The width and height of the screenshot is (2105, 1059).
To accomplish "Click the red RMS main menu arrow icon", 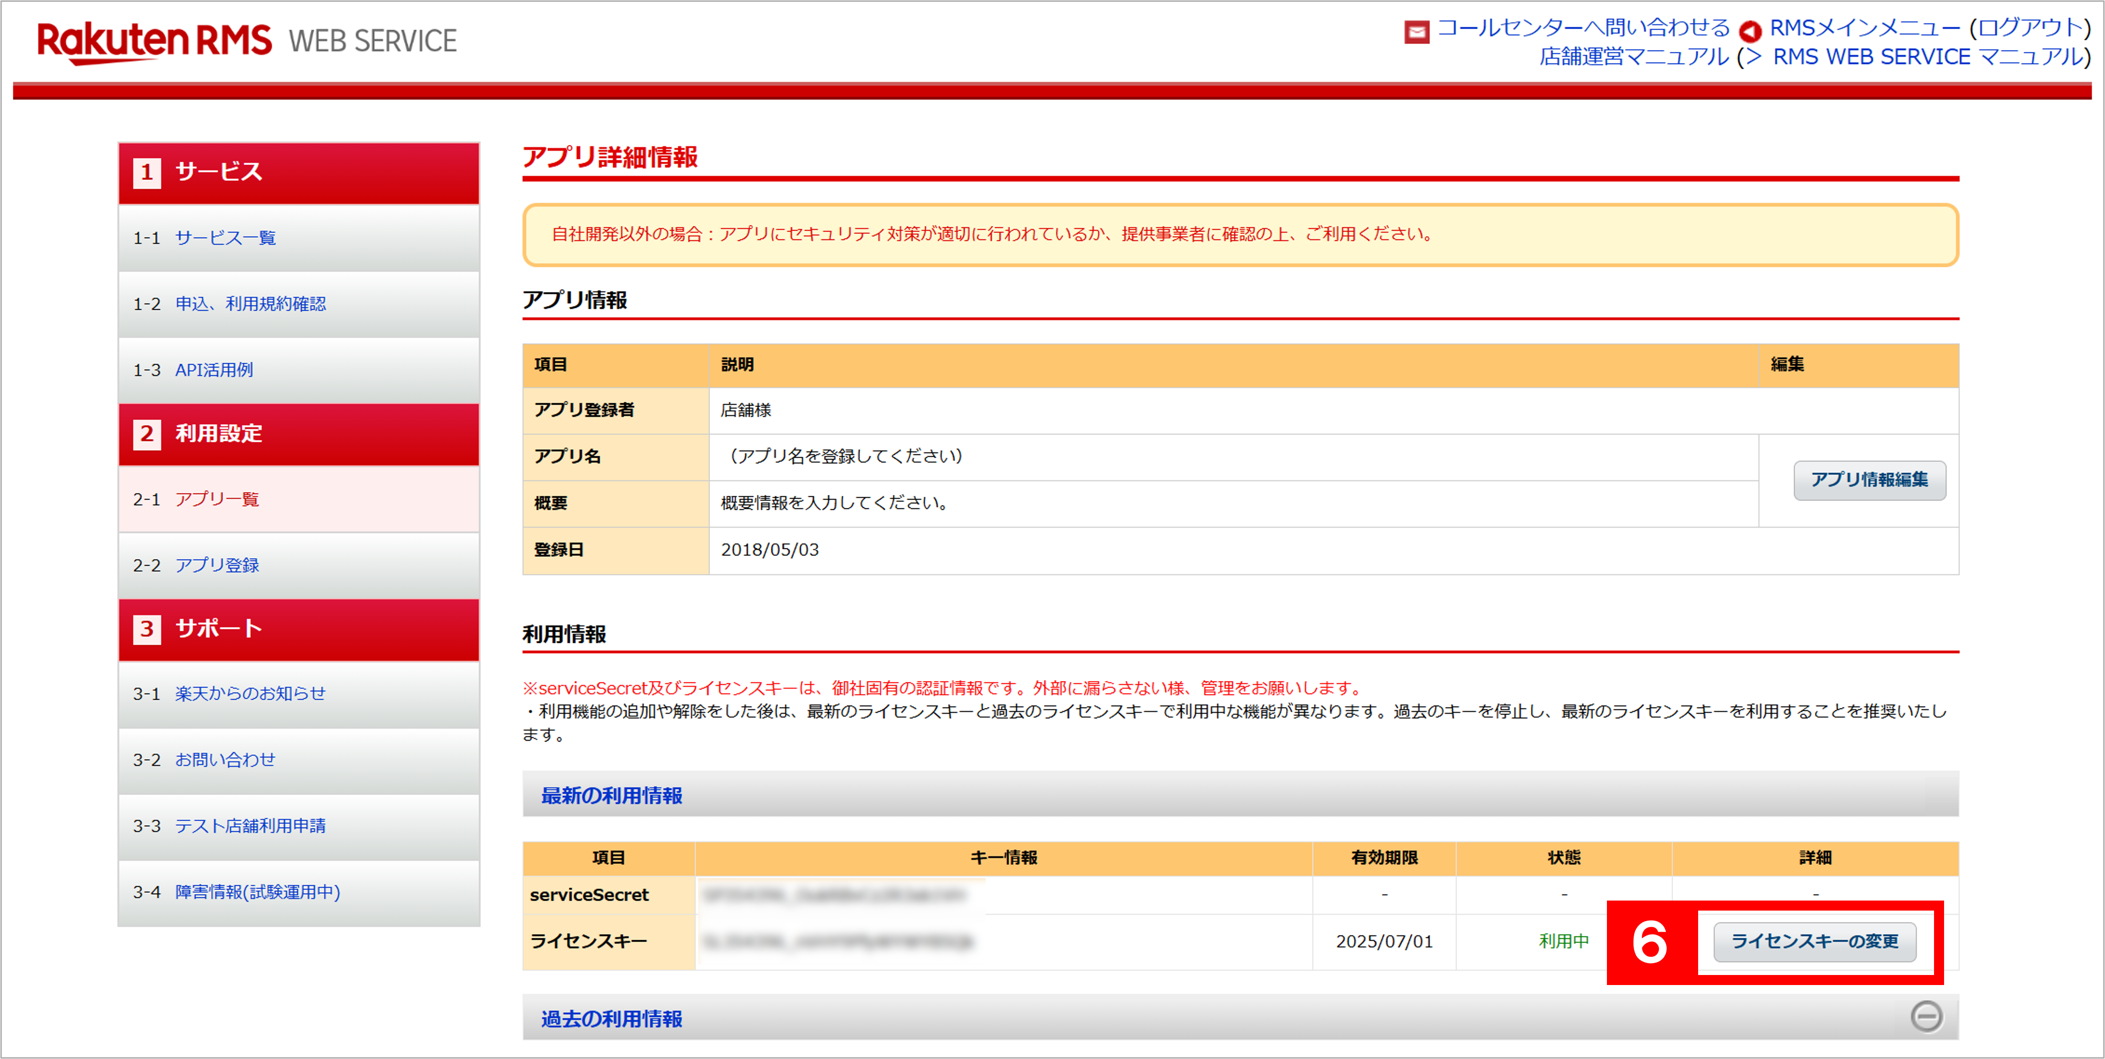I will click(1750, 31).
